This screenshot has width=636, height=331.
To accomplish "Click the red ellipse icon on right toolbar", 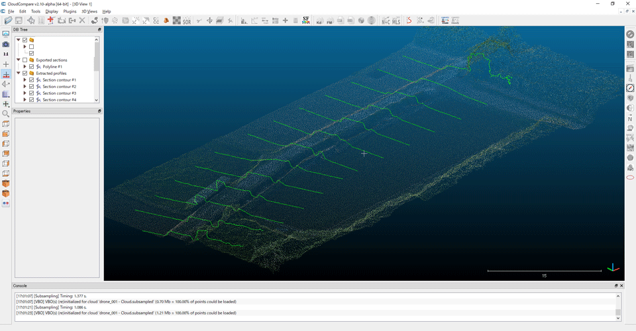I will [630, 177].
